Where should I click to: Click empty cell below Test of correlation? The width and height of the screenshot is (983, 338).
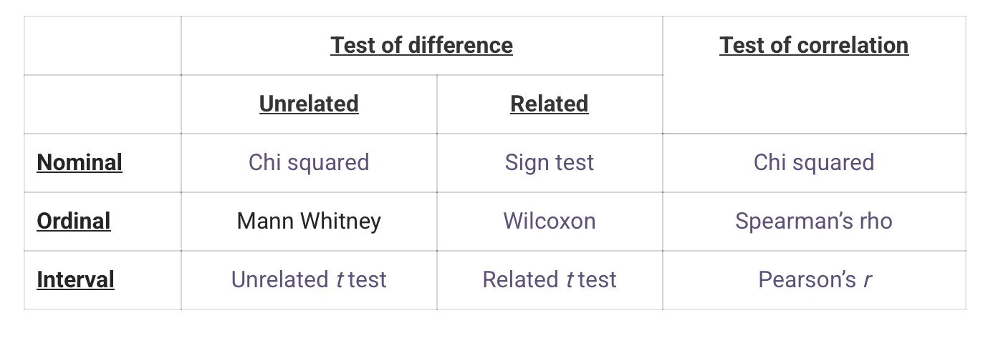(x=814, y=104)
